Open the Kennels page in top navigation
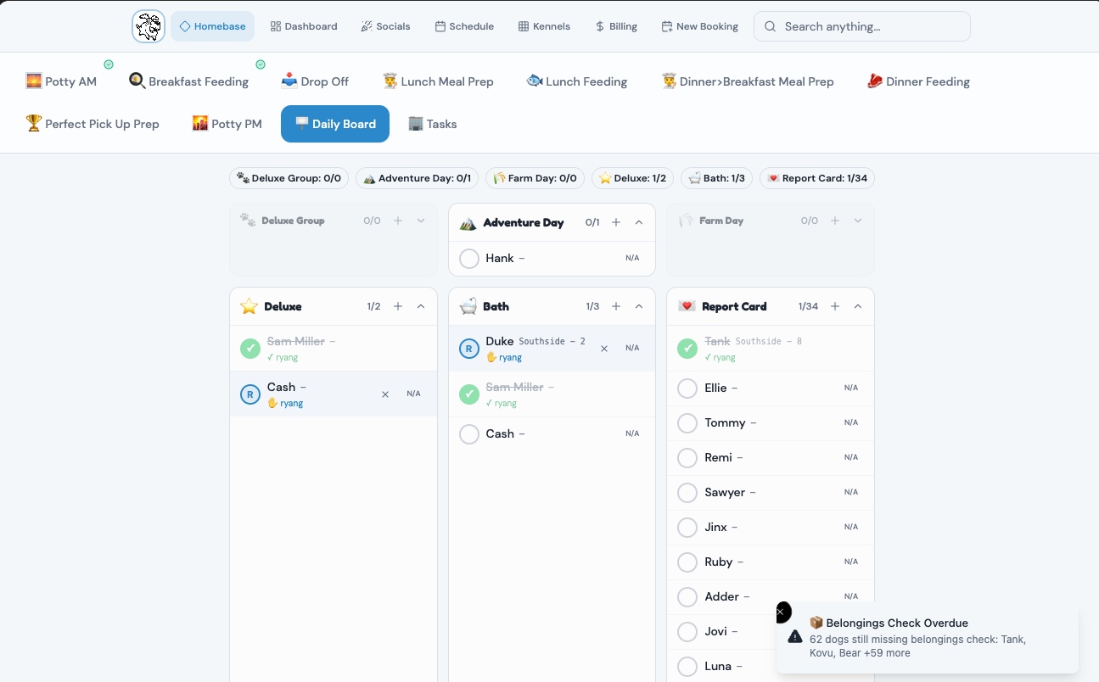 coord(544,26)
